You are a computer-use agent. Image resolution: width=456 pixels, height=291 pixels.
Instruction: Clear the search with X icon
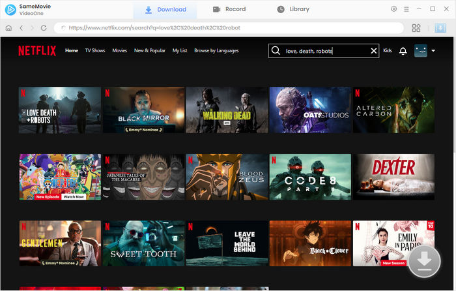point(374,51)
